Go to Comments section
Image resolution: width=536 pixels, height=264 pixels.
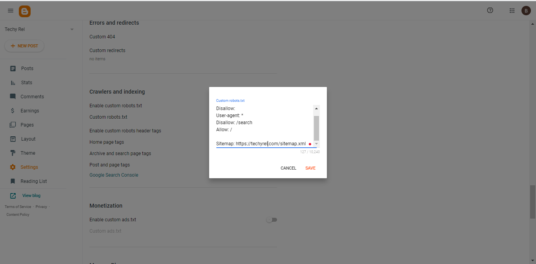32,97
